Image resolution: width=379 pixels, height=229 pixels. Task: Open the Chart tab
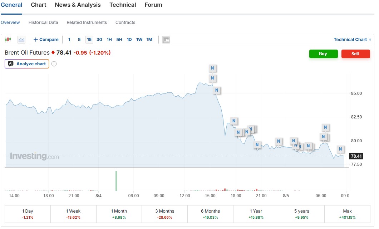point(38,5)
